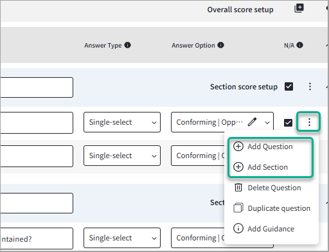Open the second question's Conforming answer option dropdown
The height and width of the screenshot is (252, 329).
tap(197, 156)
